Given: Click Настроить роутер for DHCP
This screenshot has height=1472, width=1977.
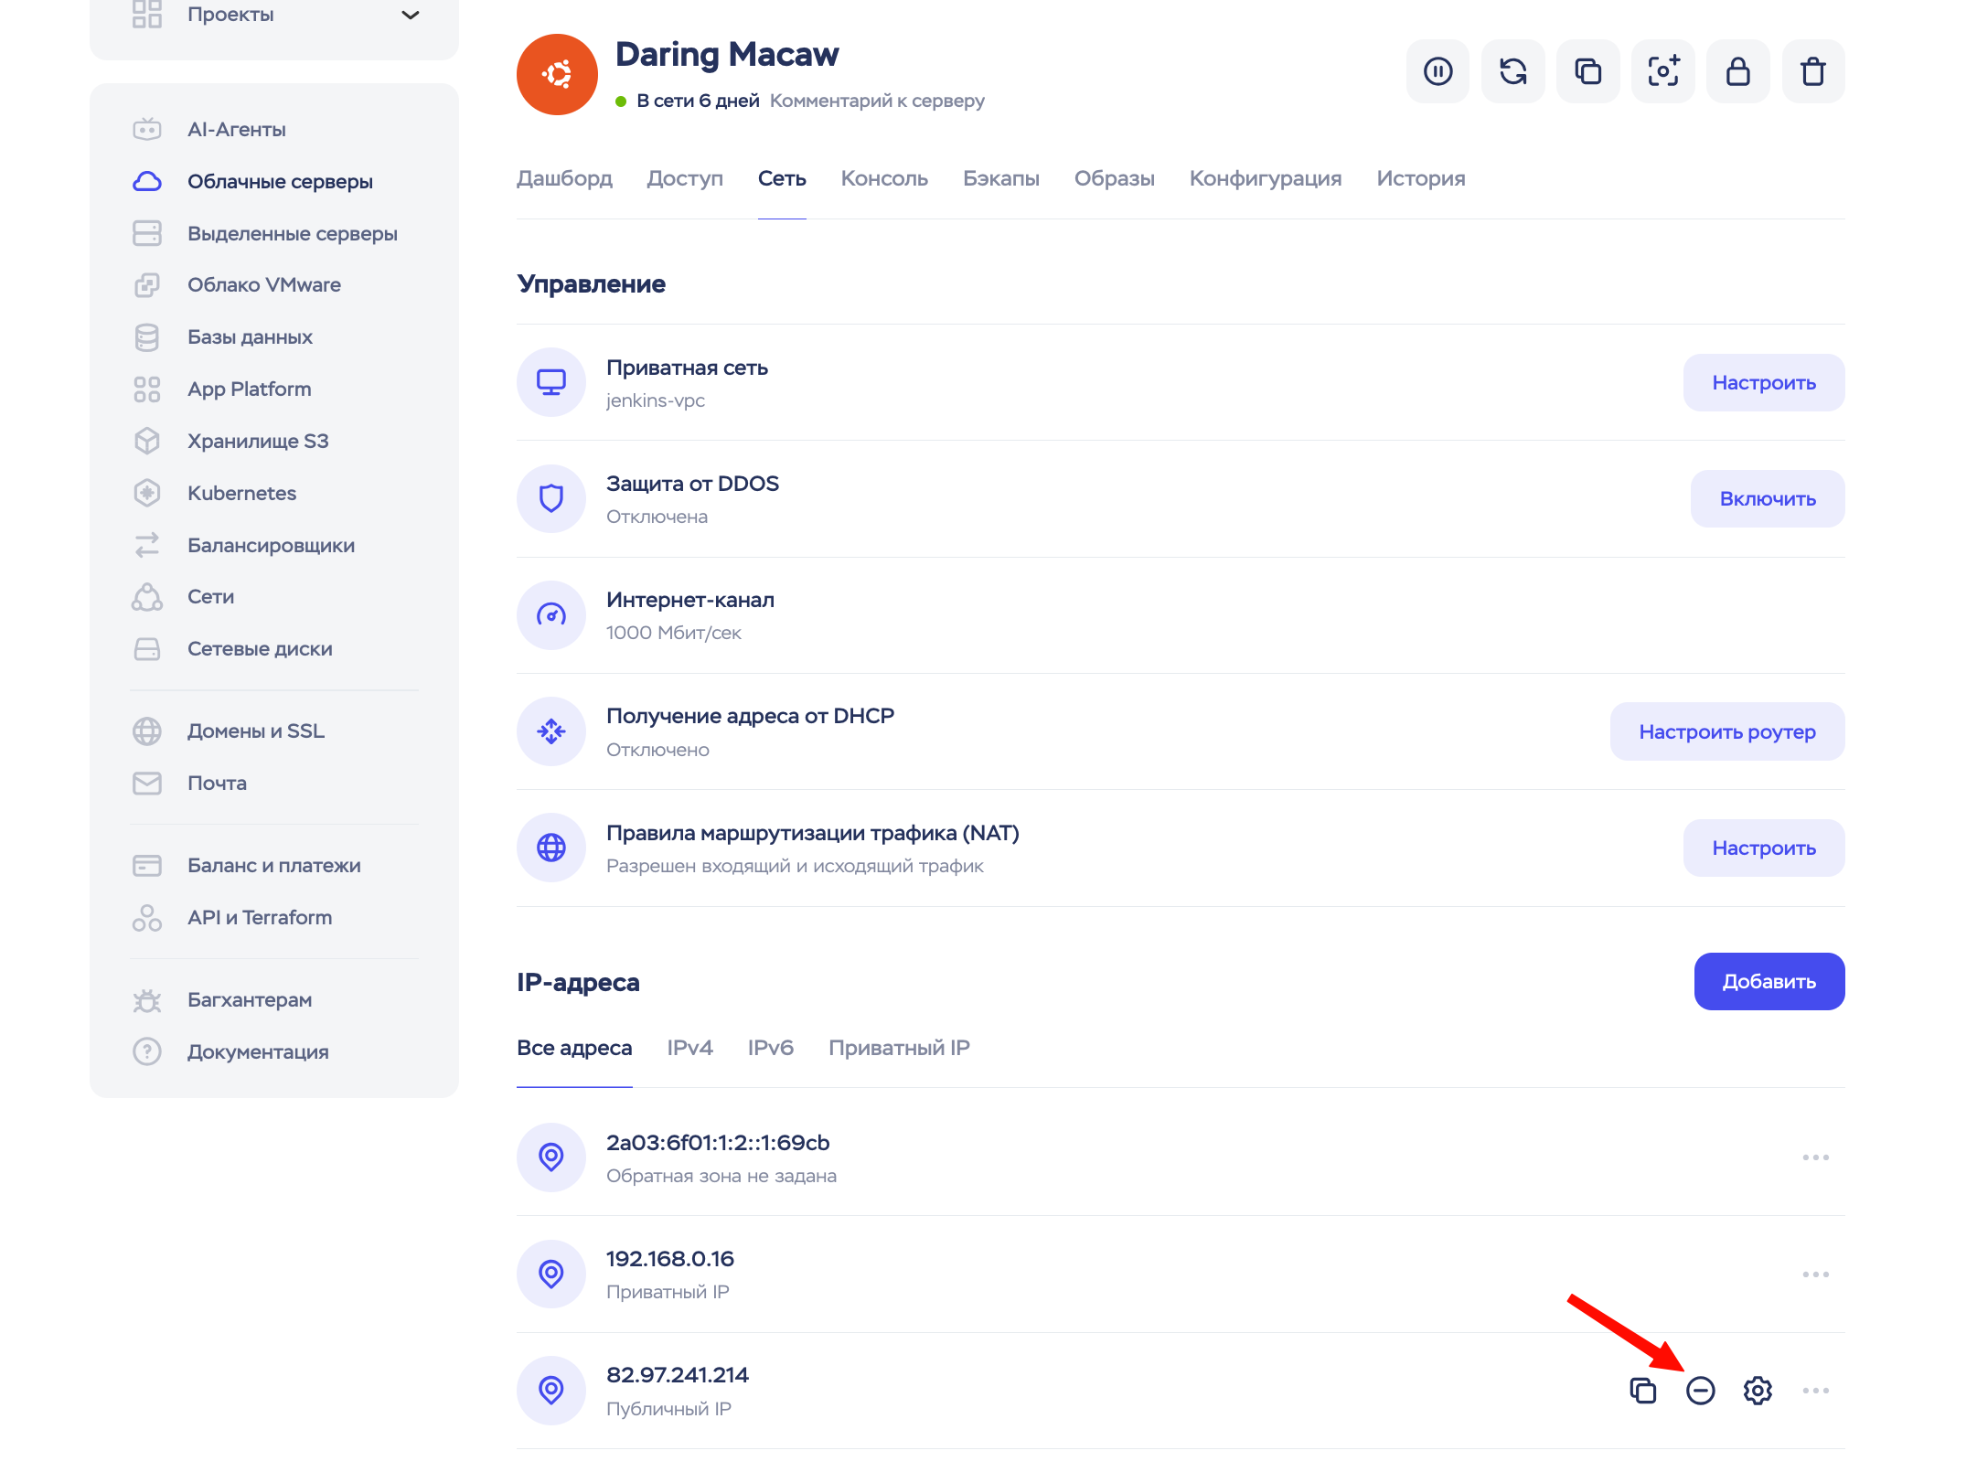Looking at the screenshot, I should point(1726,731).
